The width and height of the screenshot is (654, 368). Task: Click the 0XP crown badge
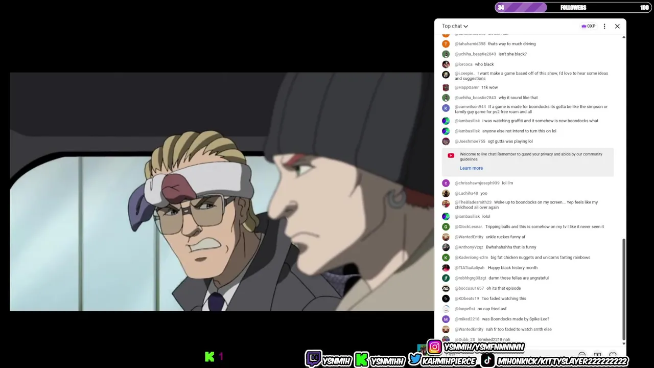coord(588,26)
